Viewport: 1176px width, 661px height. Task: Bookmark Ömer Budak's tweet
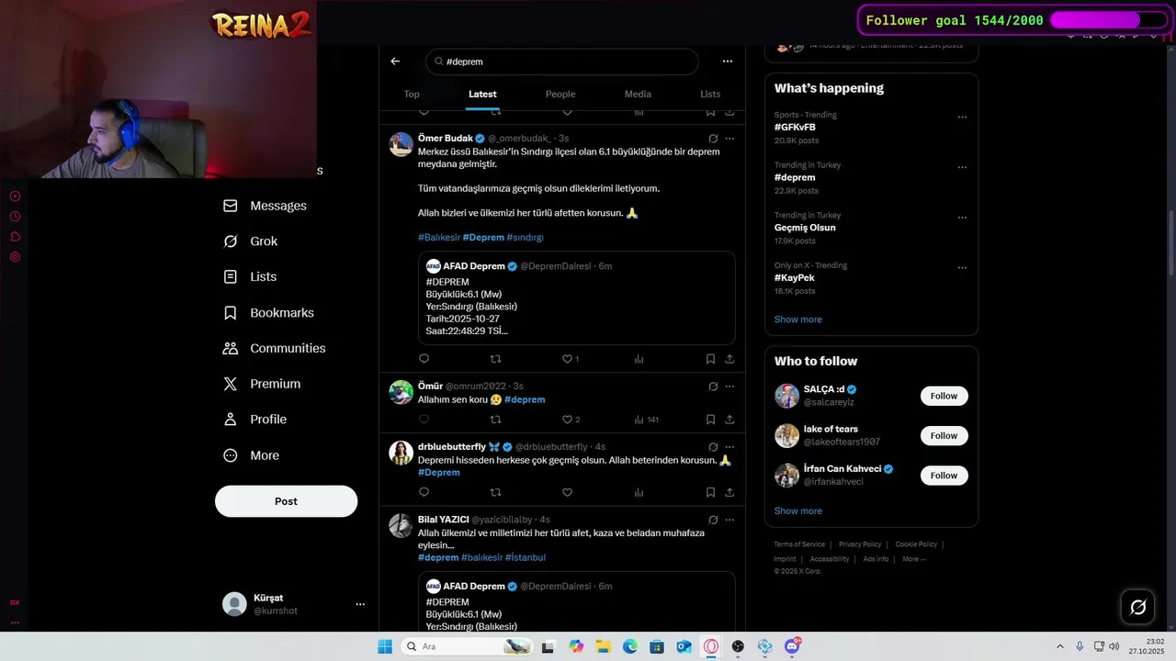point(710,359)
